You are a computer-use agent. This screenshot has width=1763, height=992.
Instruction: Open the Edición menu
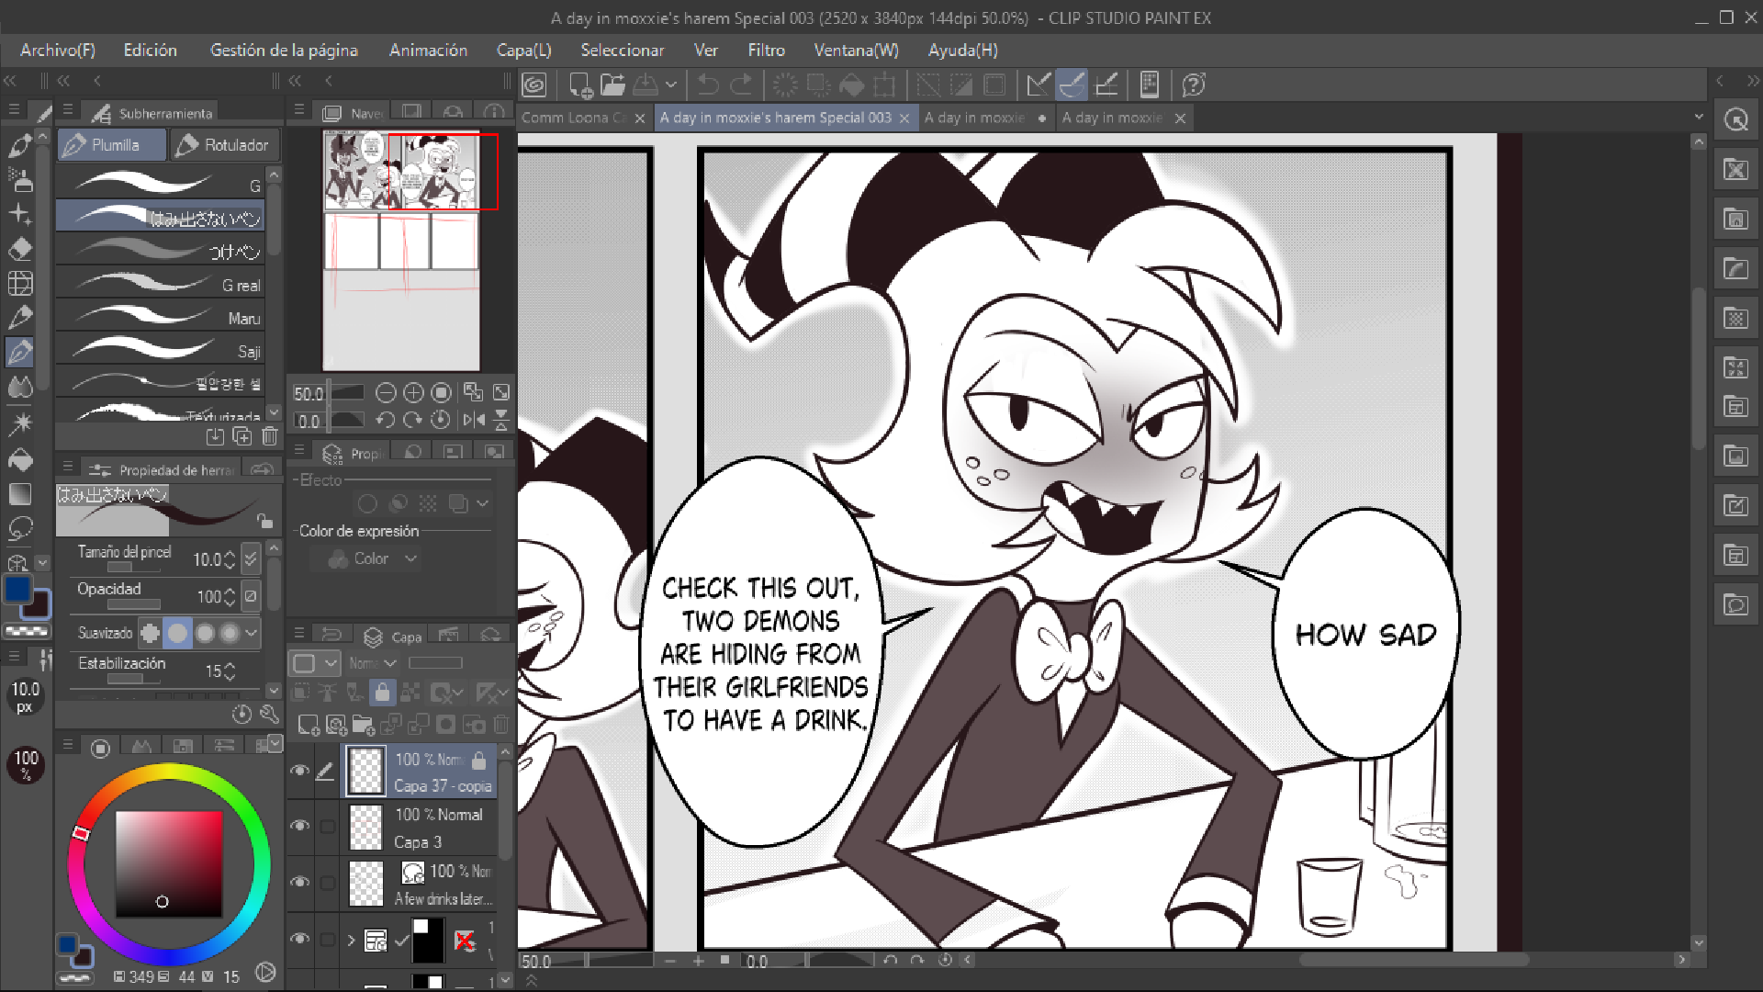tap(151, 51)
